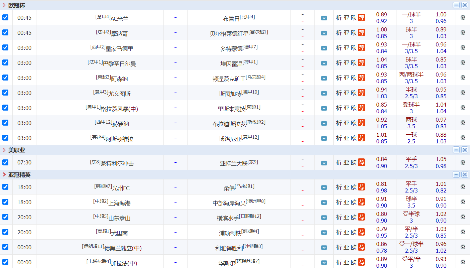This screenshot has height=268, width=470.
Task: Open 欧 European odds for 武里南 match
Action: coord(354,232)
